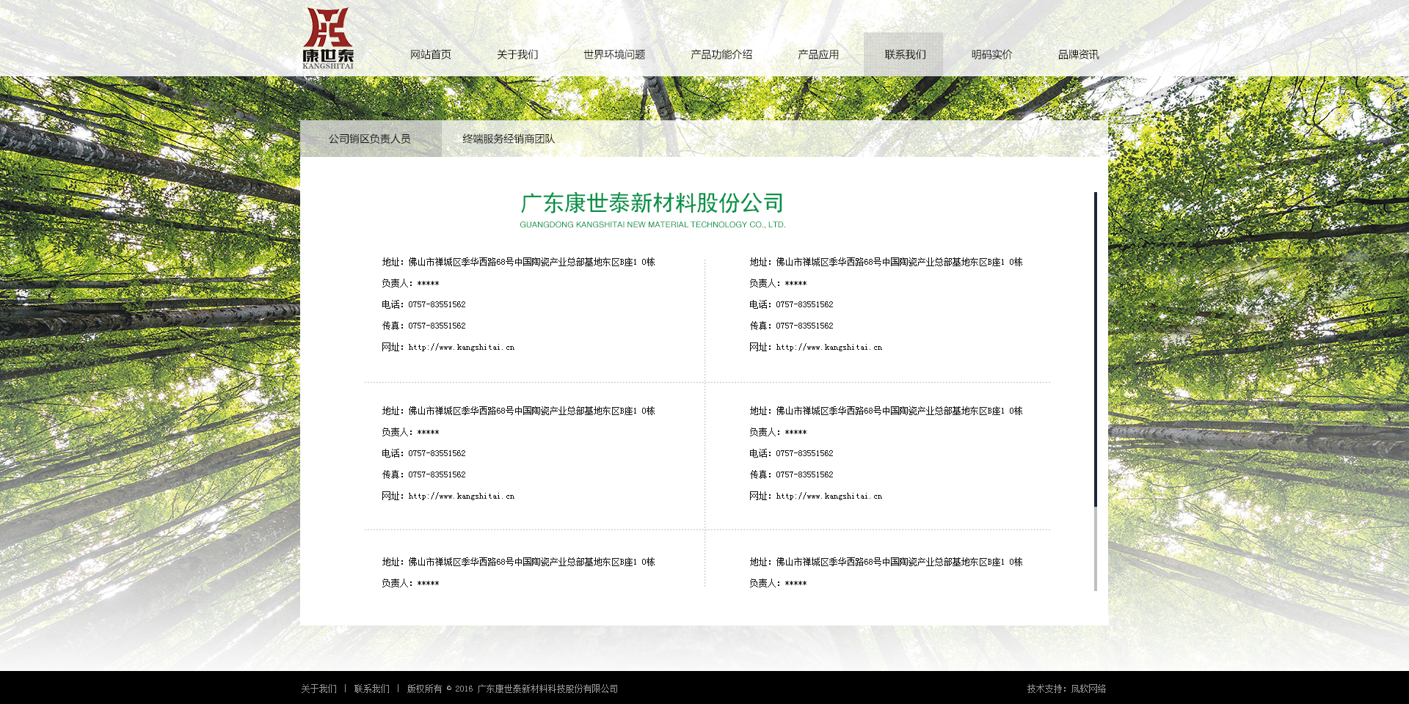Image resolution: width=1409 pixels, height=704 pixels.
Task: Click 风软网络 tech support link in the footer
Action: pyautogui.click(x=1088, y=689)
